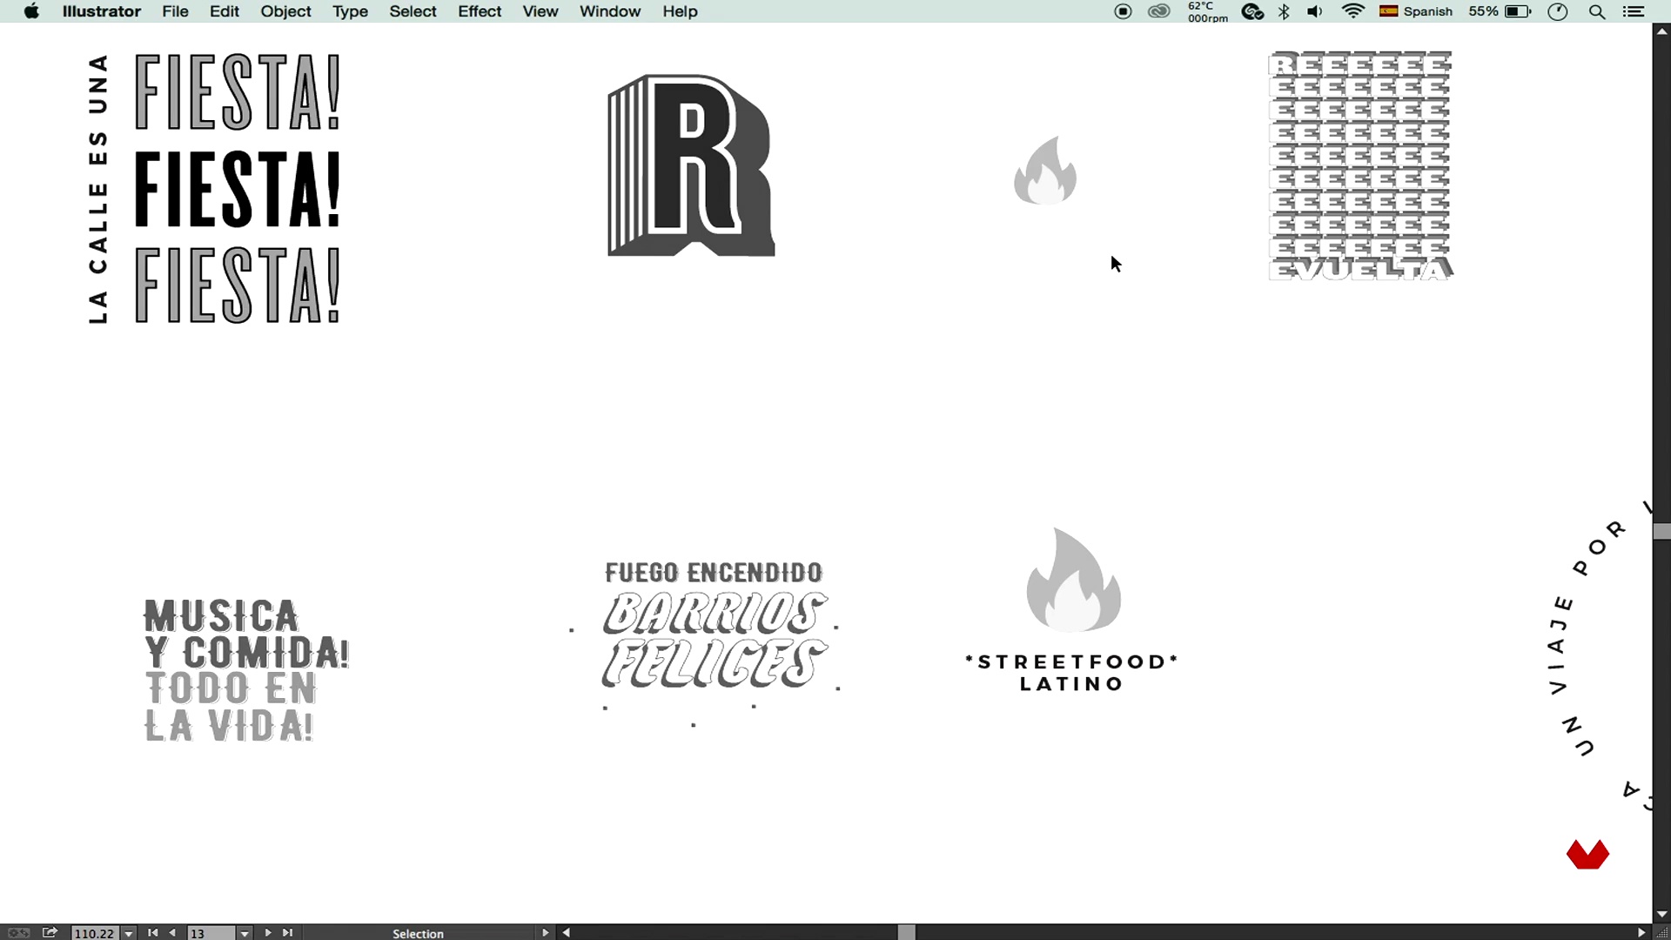Go to the first artboard
The height and width of the screenshot is (940, 1671).
153,932
